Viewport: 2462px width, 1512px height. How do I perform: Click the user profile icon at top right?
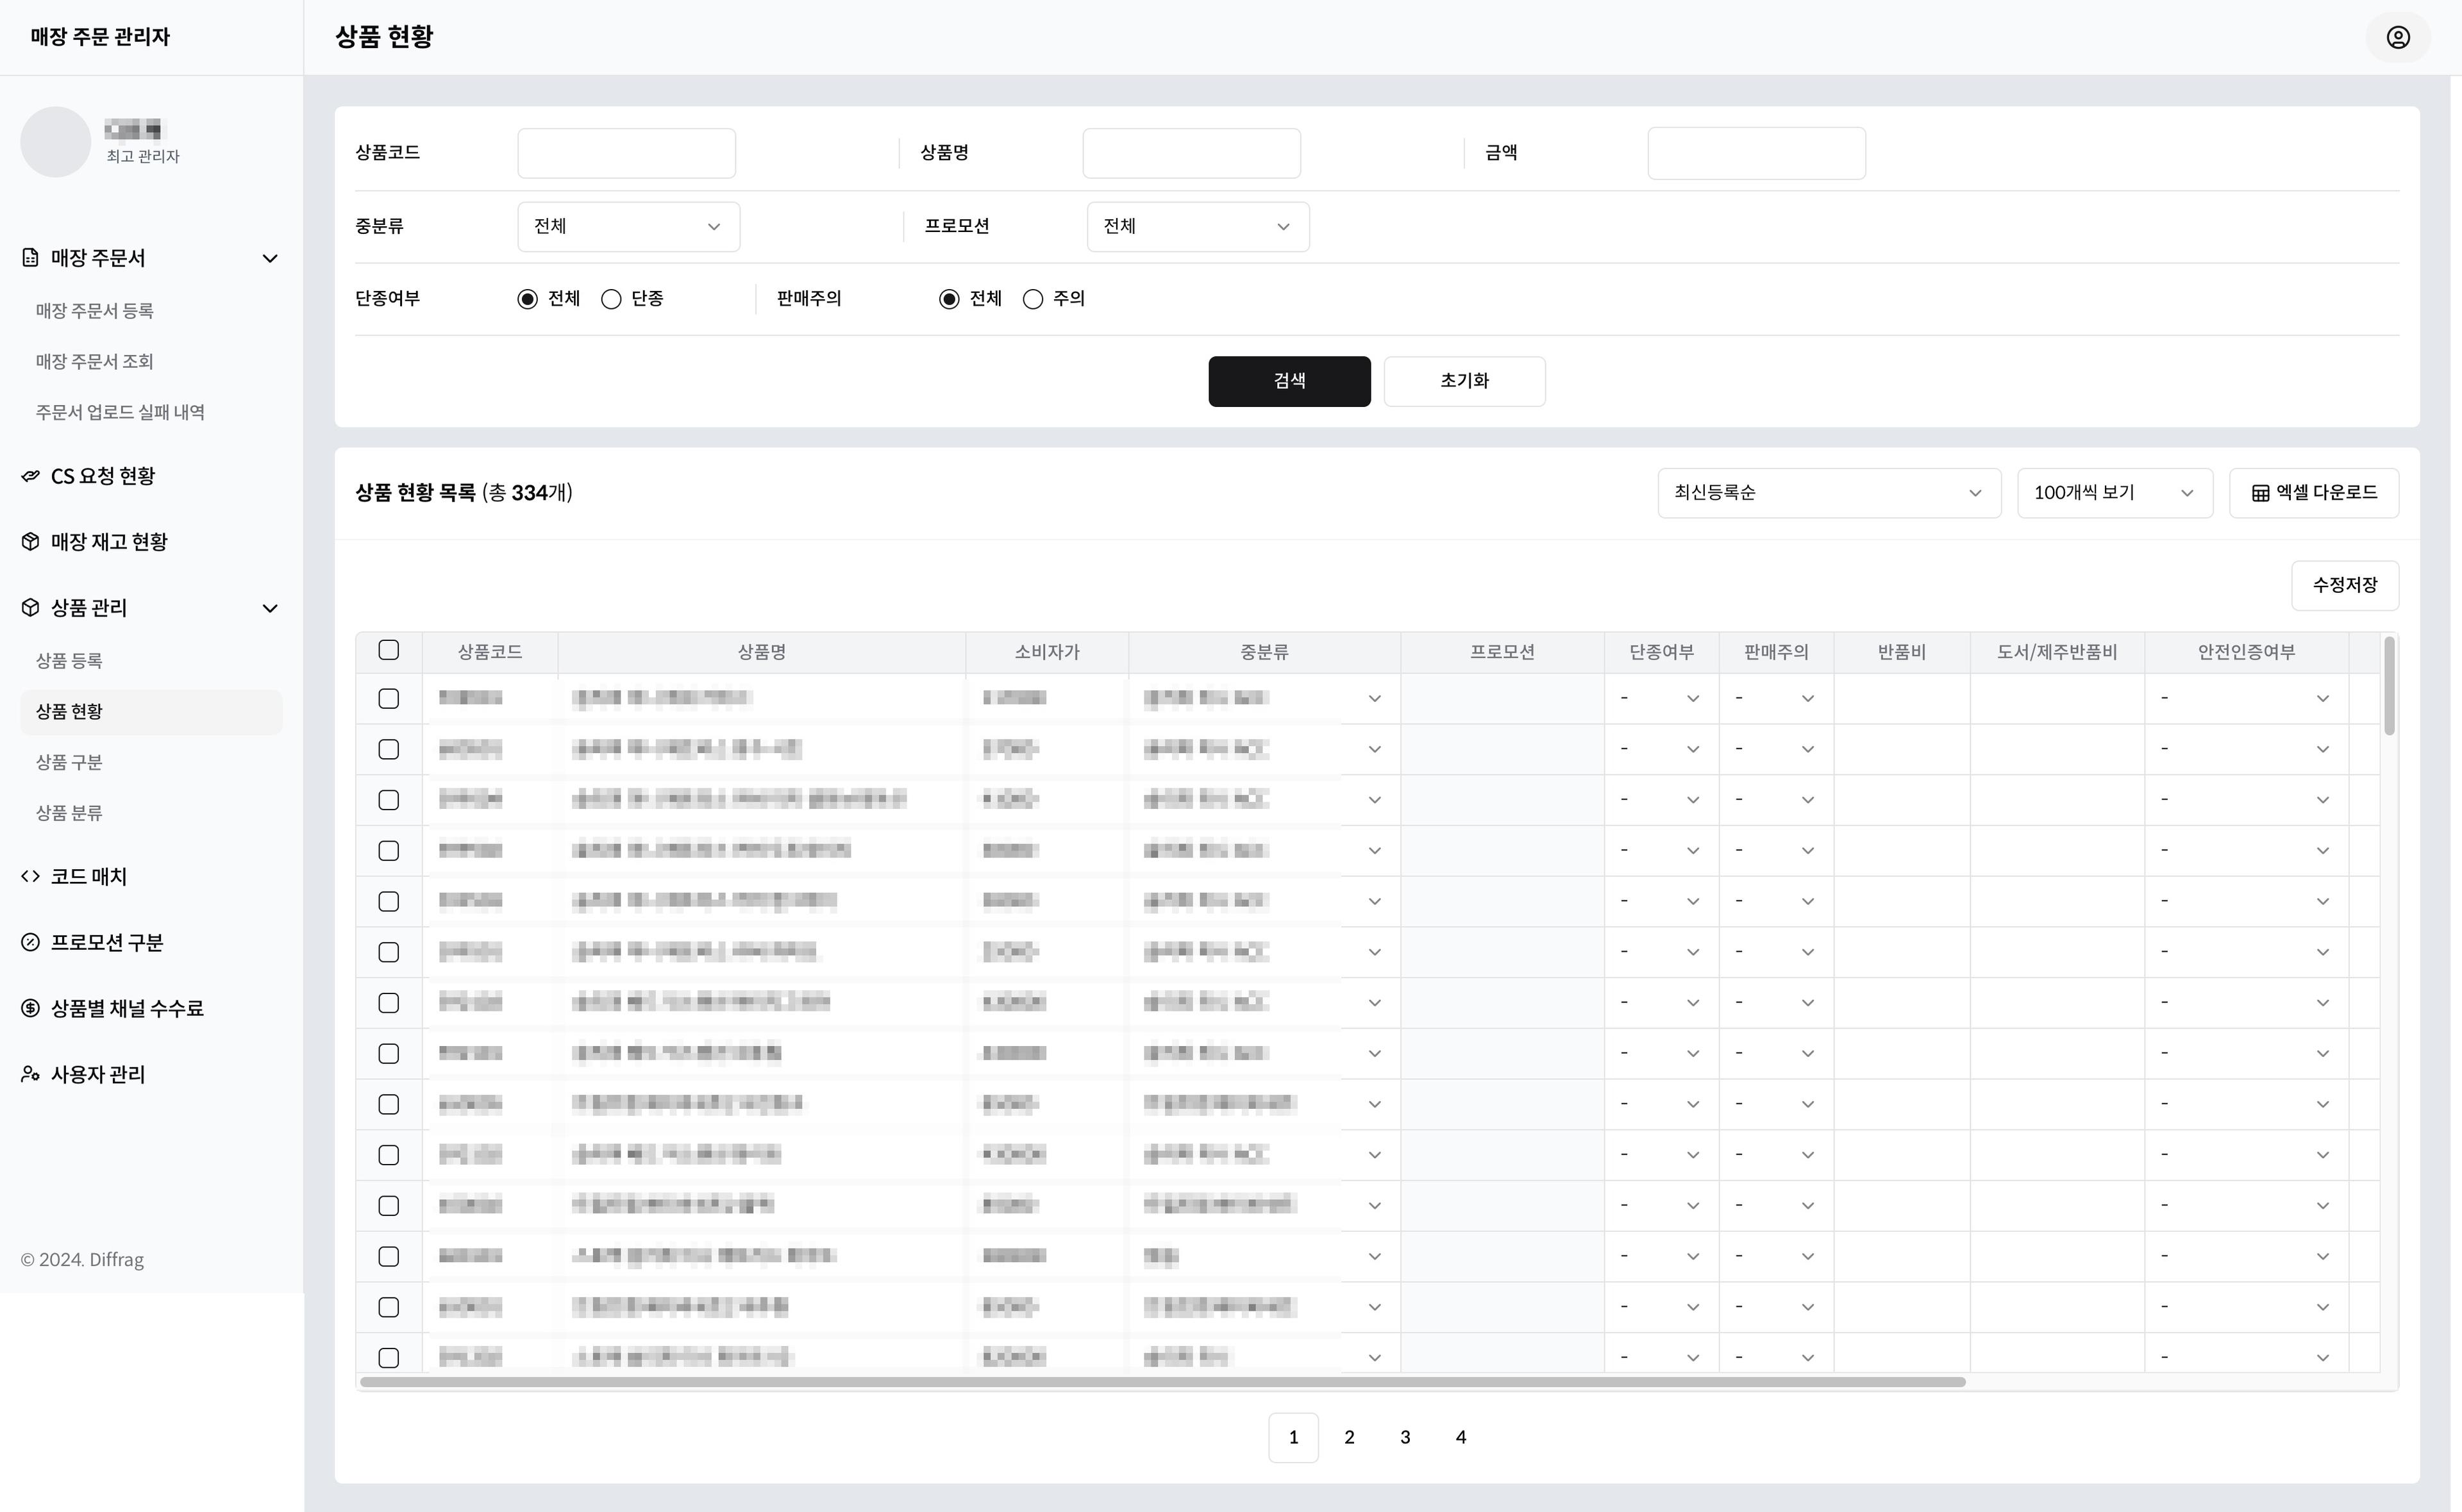point(2397,37)
